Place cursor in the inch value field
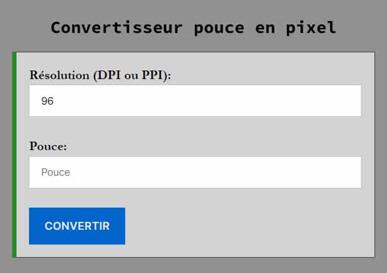This screenshot has height=273, width=387. point(195,172)
